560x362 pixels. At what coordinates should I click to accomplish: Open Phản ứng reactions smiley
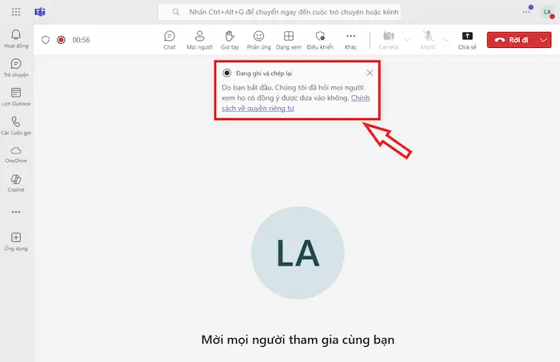click(x=258, y=39)
